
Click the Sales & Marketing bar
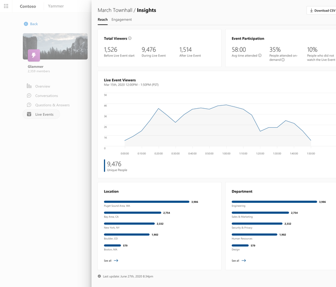(x=260, y=213)
